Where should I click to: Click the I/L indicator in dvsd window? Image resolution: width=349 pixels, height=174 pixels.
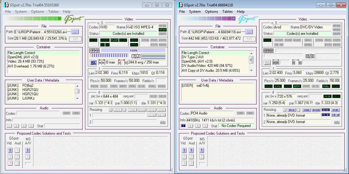tap(277, 86)
